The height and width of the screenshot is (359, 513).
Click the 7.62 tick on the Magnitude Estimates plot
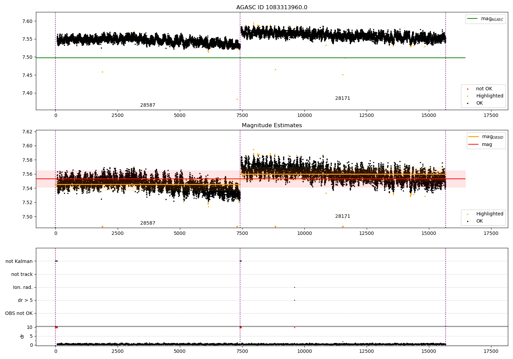coord(27,132)
